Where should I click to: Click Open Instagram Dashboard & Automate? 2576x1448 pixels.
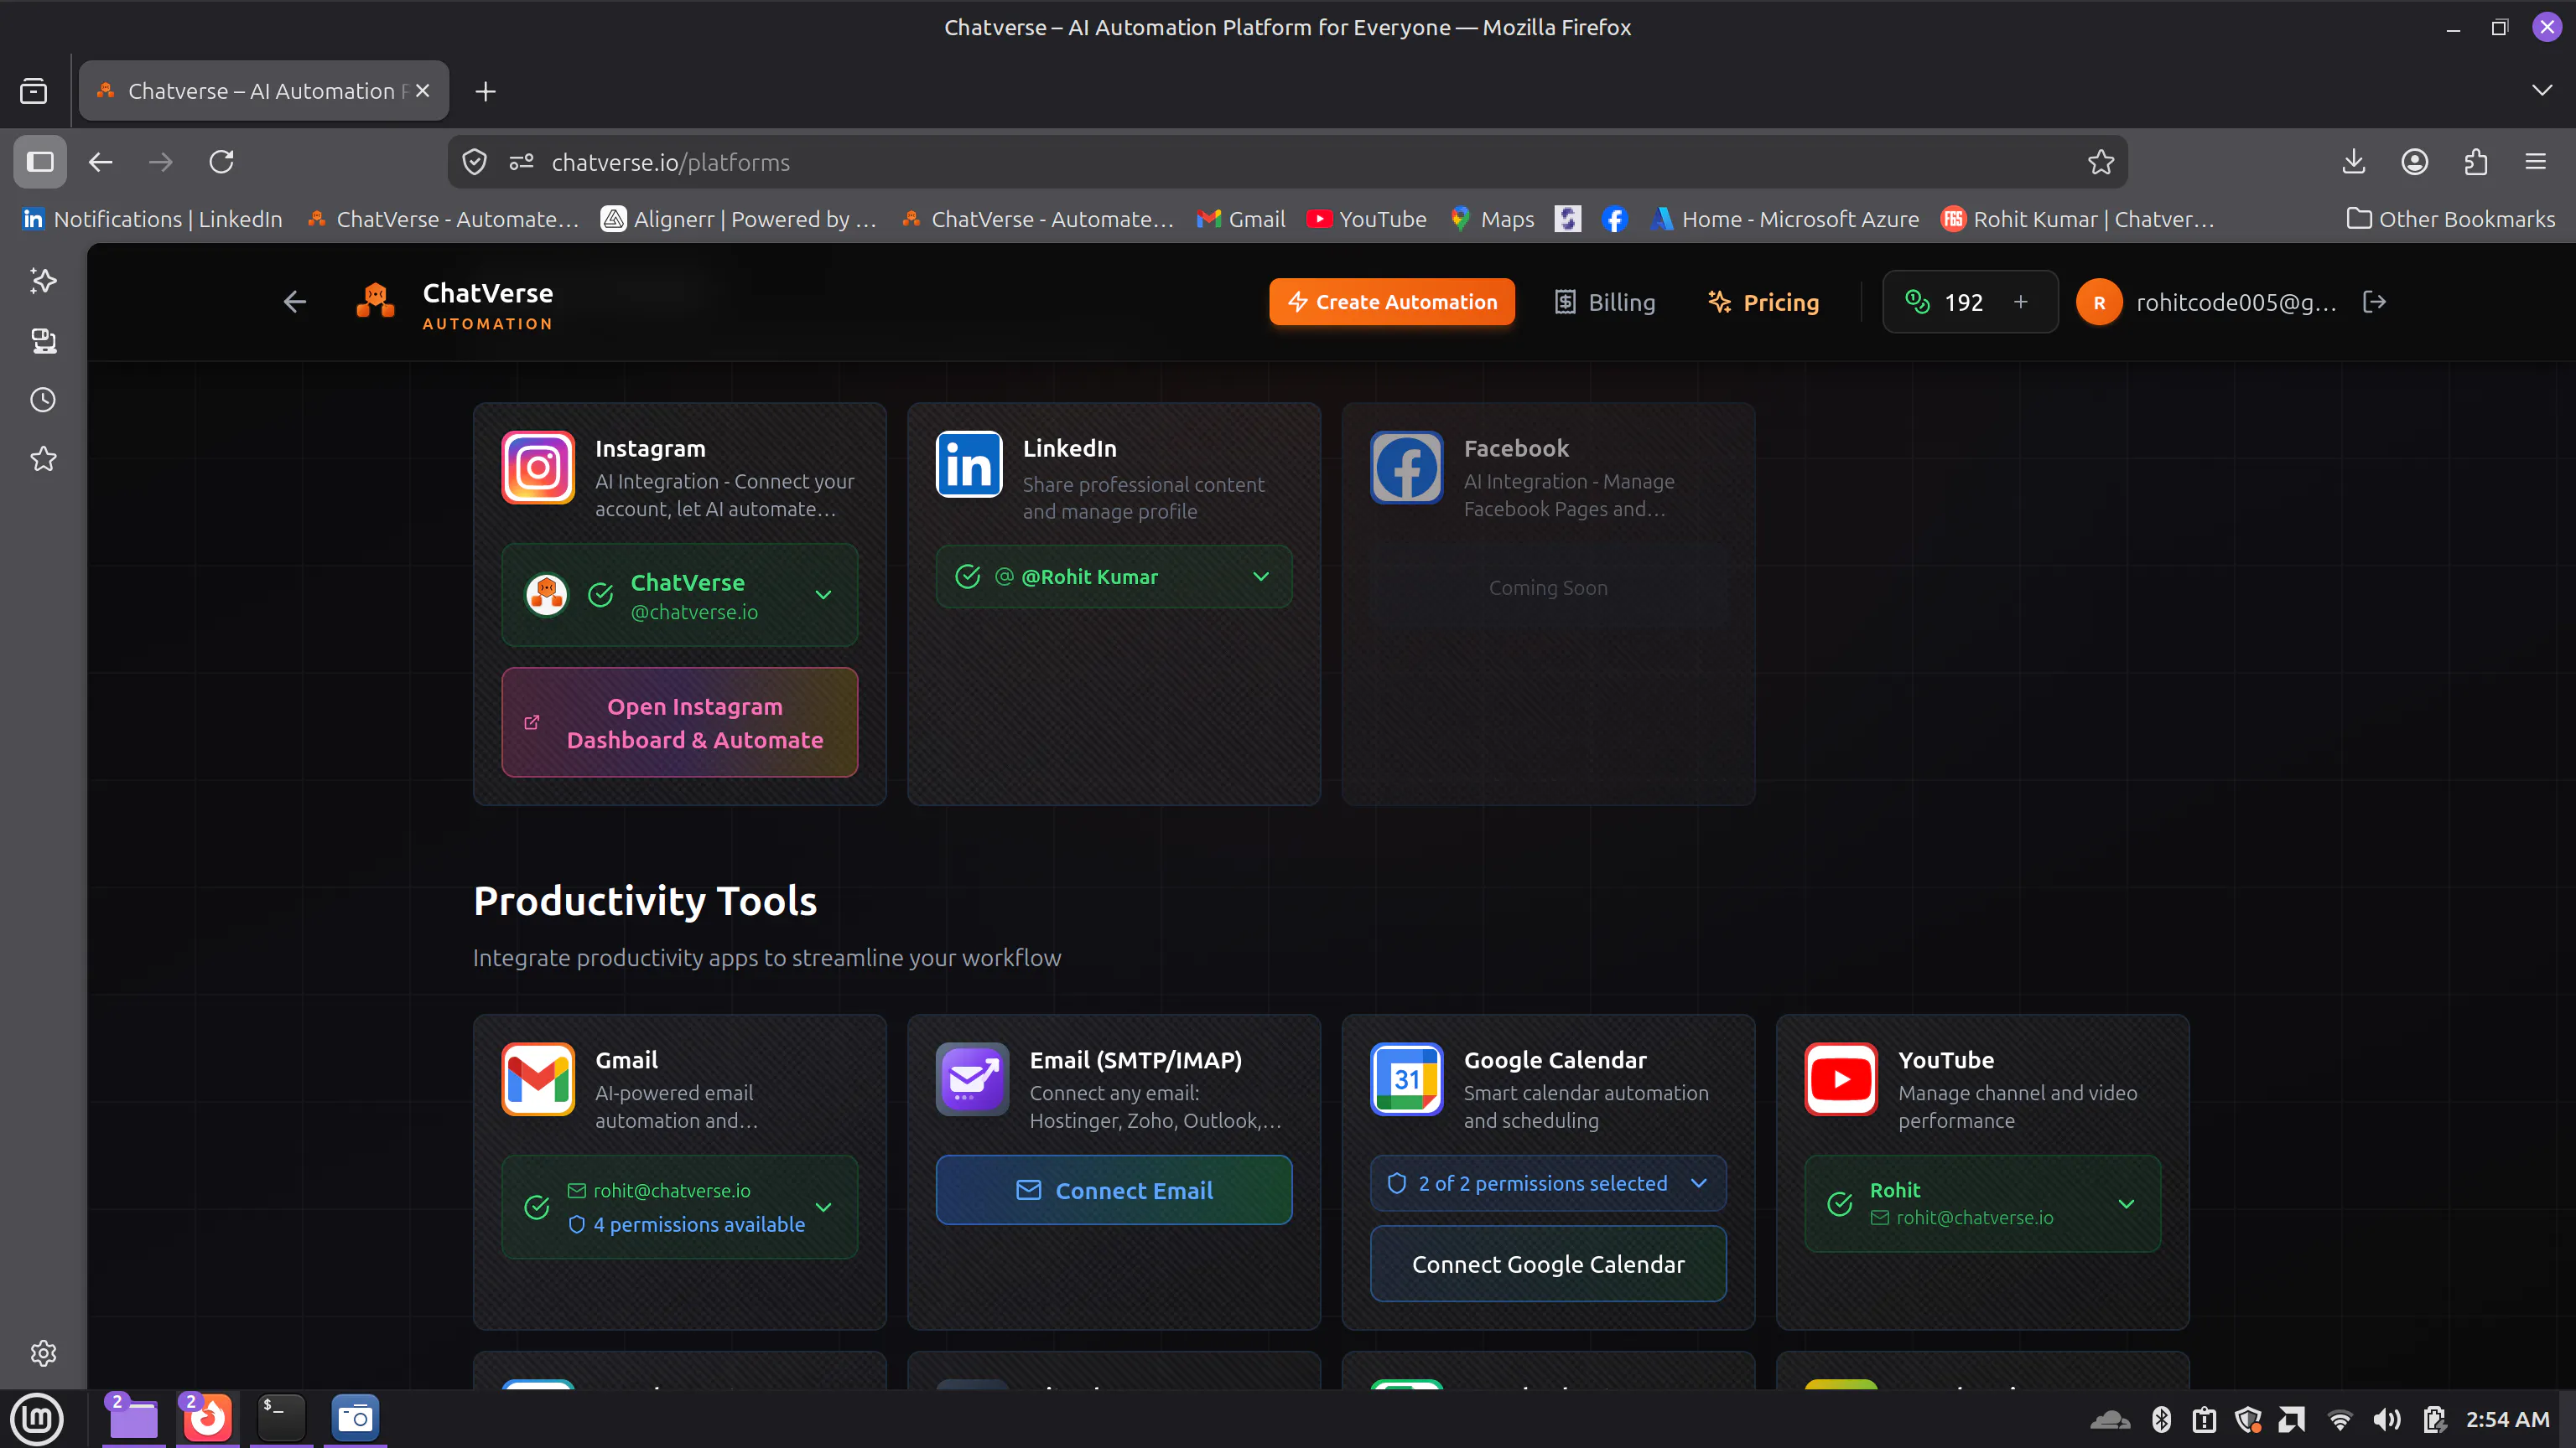point(679,722)
